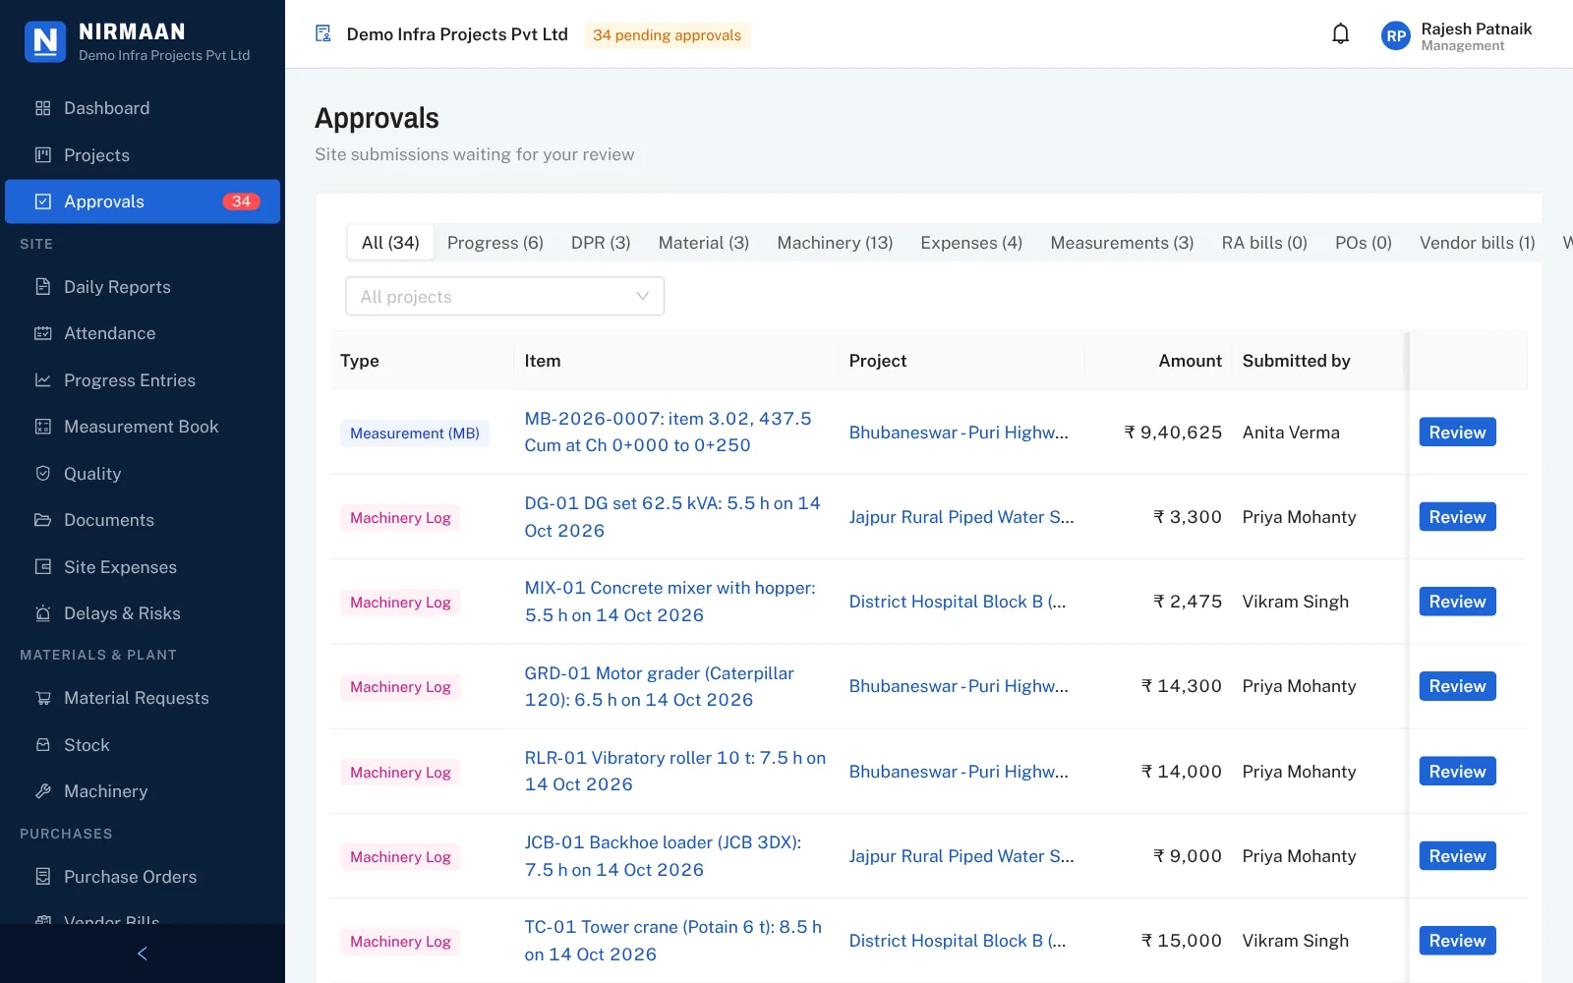This screenshot has width=1573, height=983.
Task: Open the MIX-01 Concrete mixer item link
Action: tap(670, 602)
